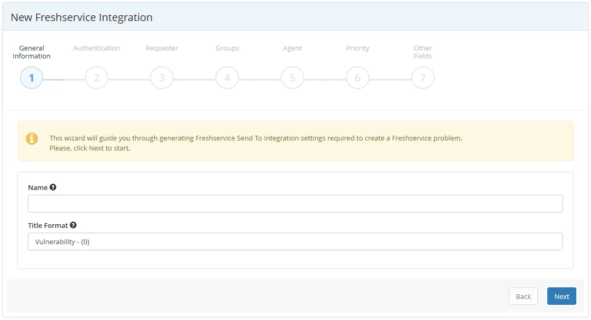Click the "Priority" step label
591x320 pixels.
pos(357,48)
